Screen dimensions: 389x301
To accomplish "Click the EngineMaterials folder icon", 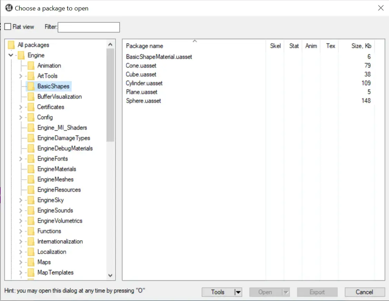I will click(x=31, y=169).
